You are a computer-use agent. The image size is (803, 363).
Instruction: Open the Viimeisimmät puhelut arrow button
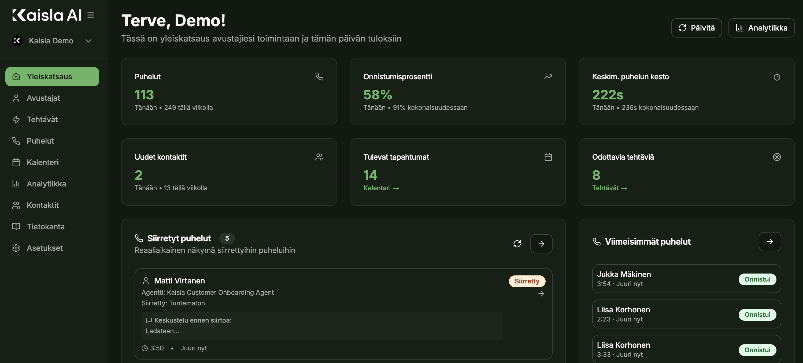(x=770, y=241)
